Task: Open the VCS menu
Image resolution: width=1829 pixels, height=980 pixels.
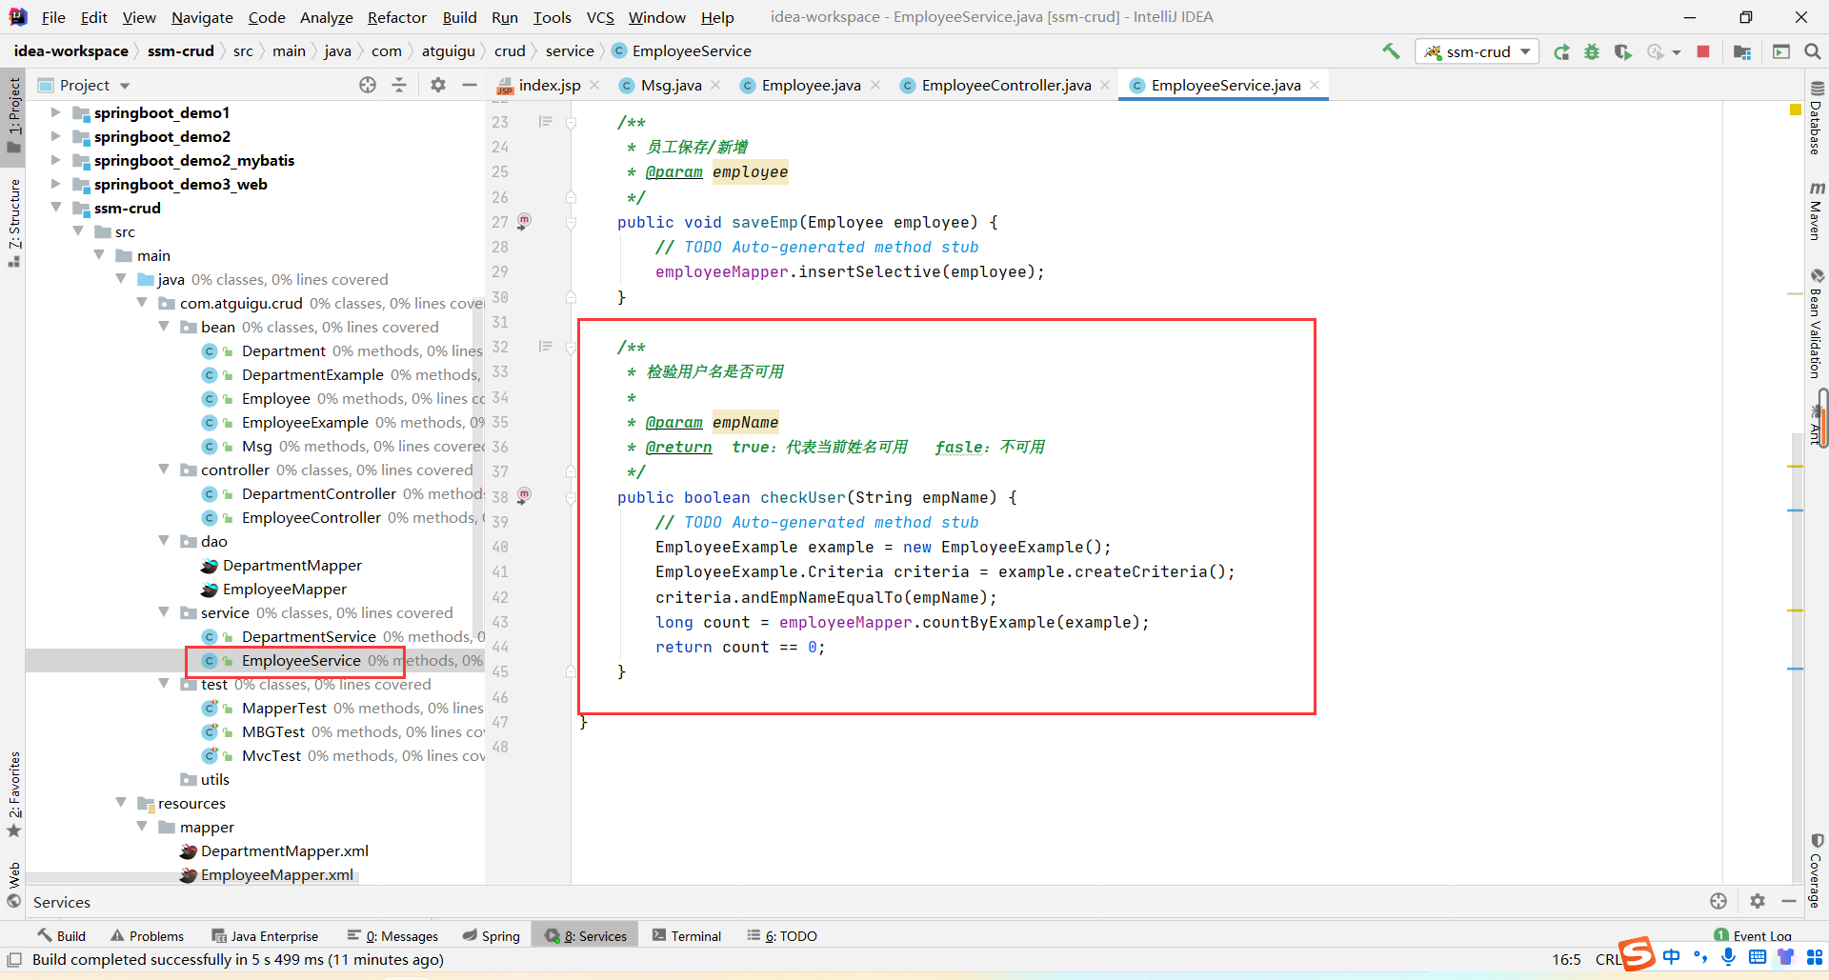Action: pyautogui.click(x=600, y=17)
